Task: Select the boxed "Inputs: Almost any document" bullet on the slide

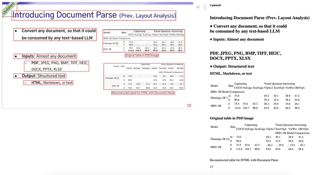Action: (45, 56)
